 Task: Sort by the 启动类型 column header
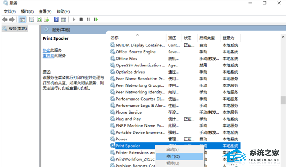(x=207, y=38)
